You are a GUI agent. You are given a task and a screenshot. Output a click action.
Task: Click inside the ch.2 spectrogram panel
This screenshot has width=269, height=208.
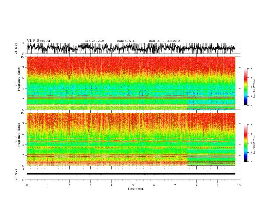point(131,139)
